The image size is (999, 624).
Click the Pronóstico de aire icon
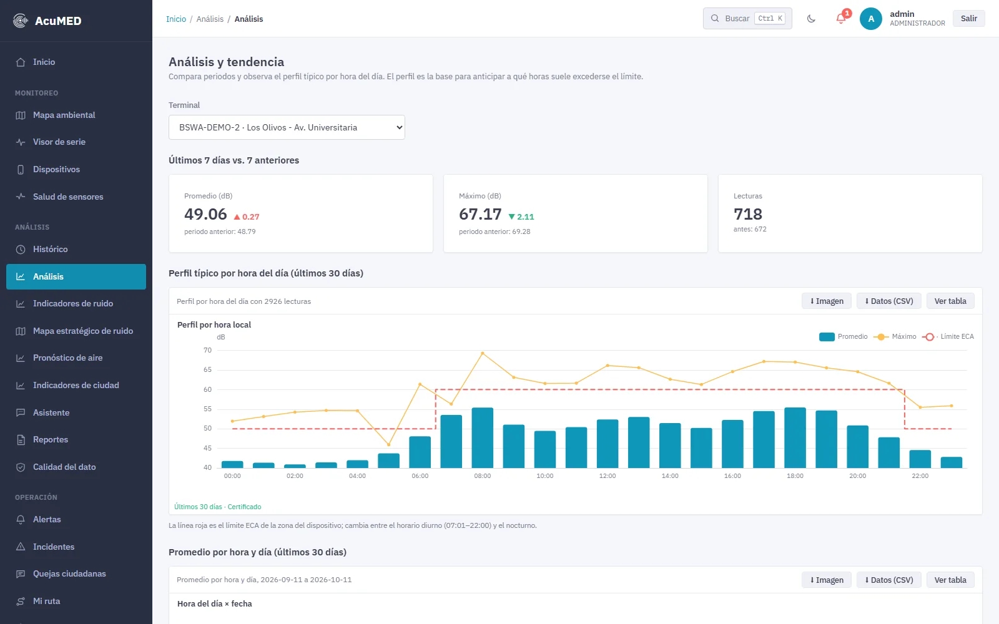tap(21, 358)
